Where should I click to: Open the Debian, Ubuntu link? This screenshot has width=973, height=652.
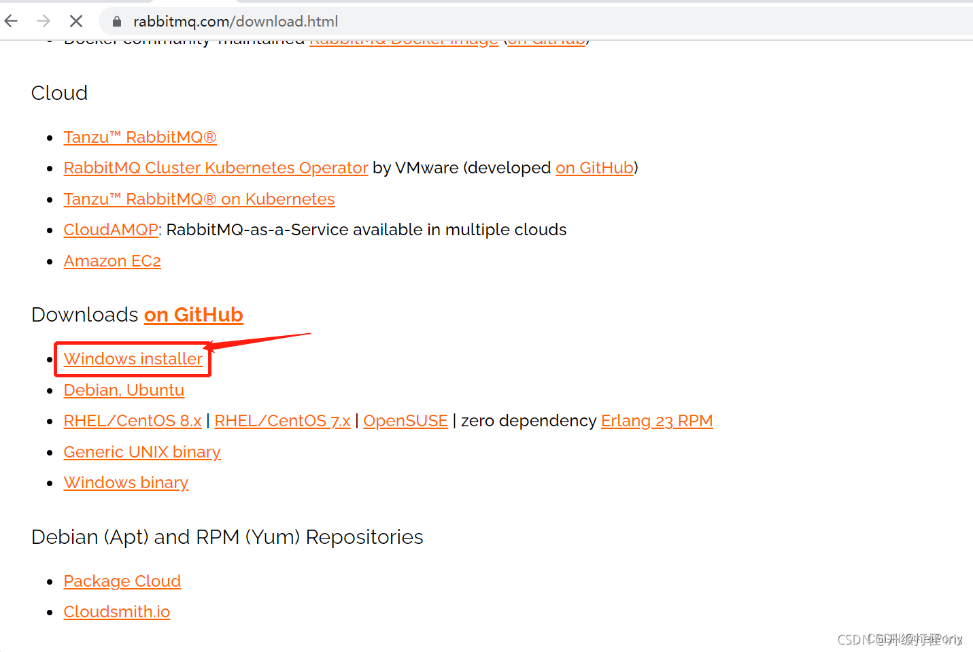coord(124,390)
